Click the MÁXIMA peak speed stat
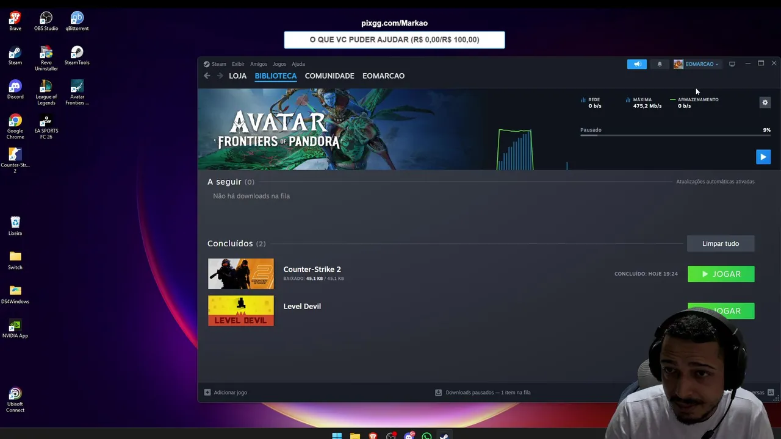 tap(644, 102)
